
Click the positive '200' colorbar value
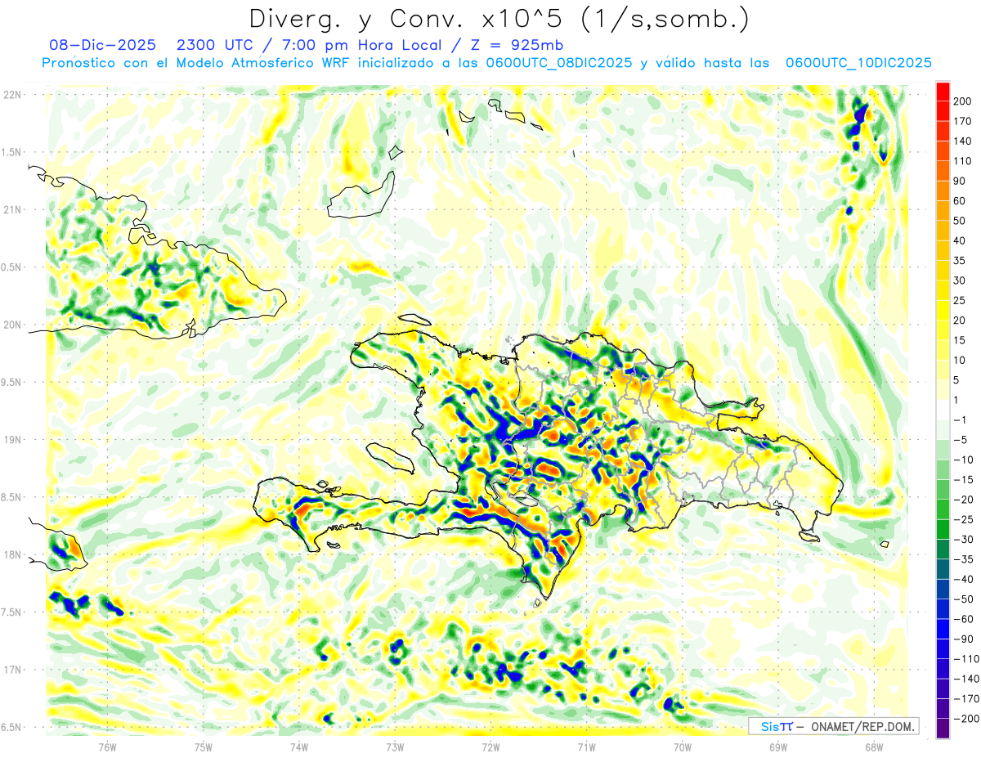pyautogui.click(x=964, y=101)
